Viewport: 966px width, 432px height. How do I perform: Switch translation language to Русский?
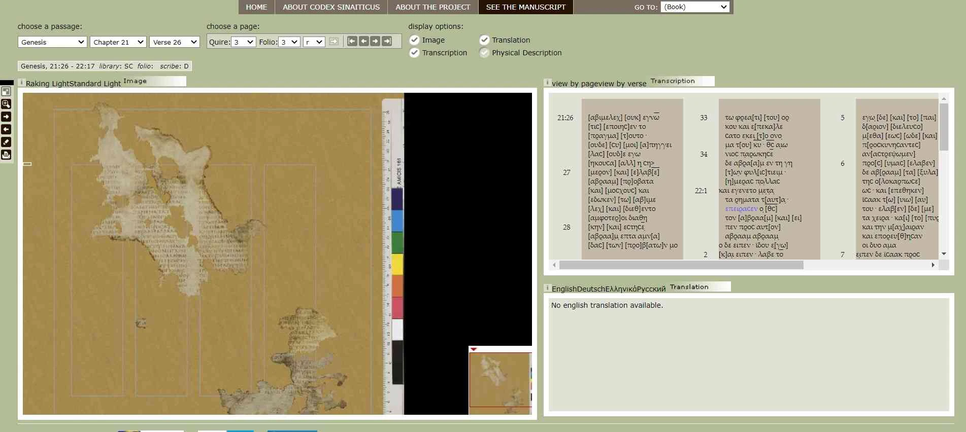651,289
